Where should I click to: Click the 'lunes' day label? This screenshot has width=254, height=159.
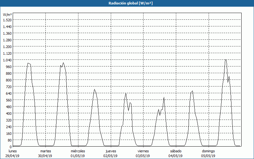click(13, 151)
